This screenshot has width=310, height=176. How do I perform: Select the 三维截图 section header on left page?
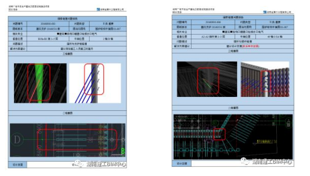pyautogui.click(x=67, y=54)
